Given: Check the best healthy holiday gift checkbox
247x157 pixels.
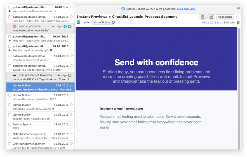Looking at the screenshot, I should coord(10,46).
